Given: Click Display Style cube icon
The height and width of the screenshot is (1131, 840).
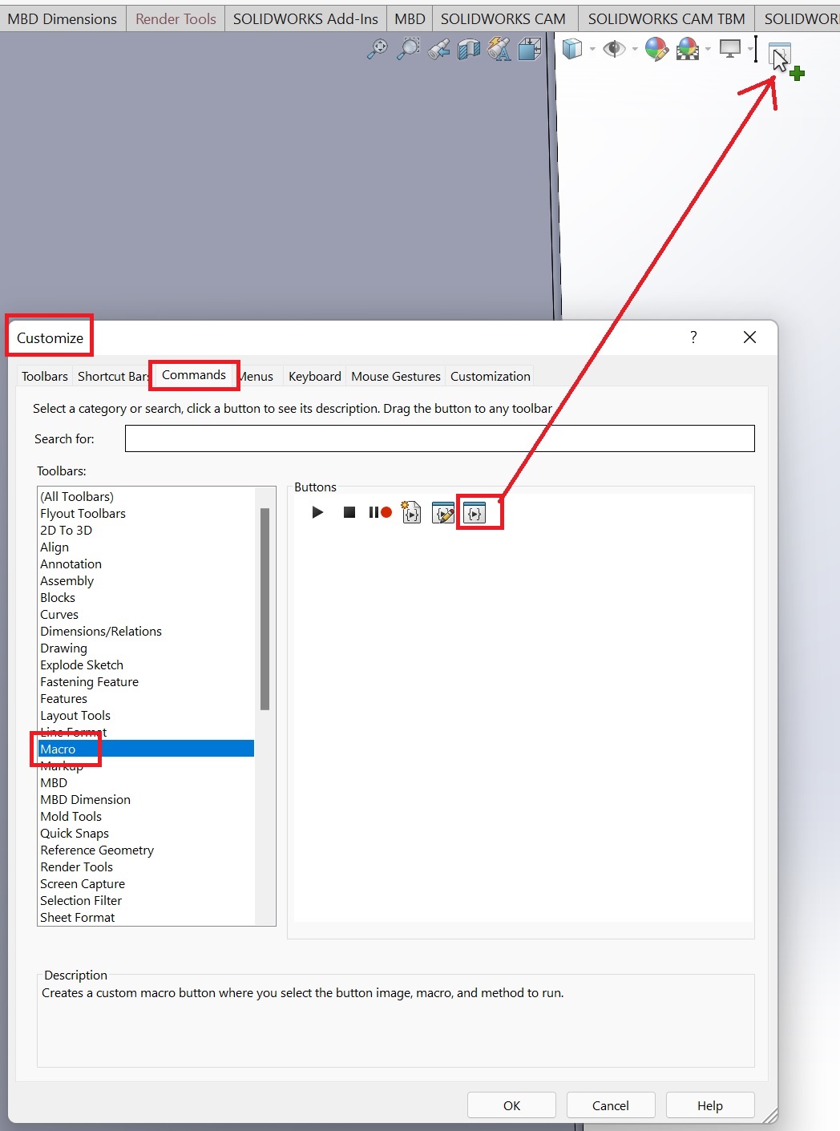Looking at the screenshot, I should tap(572, 50).
